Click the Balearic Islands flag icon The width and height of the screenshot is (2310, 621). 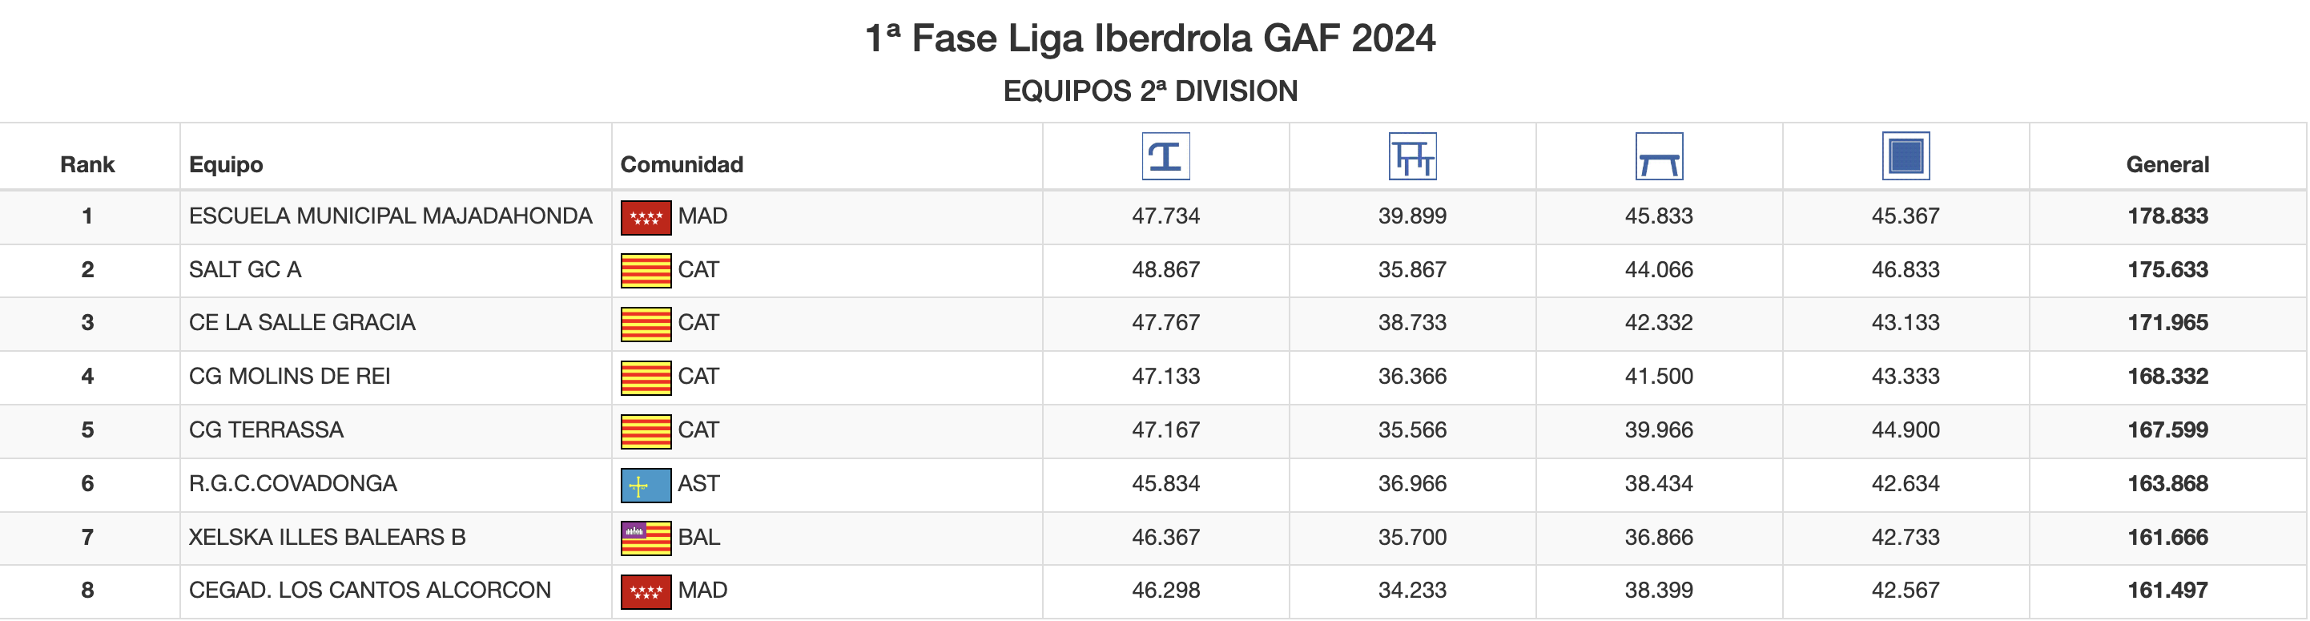click(x=646, y=538)
